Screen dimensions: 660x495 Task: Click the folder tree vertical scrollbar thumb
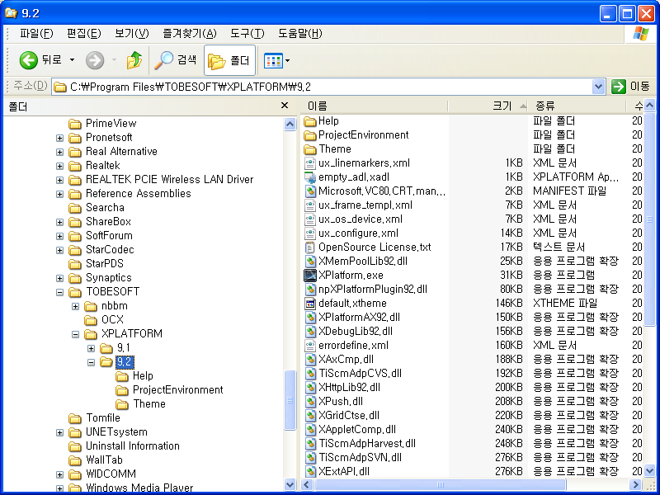pyautogui.click(x=290, y=399)
